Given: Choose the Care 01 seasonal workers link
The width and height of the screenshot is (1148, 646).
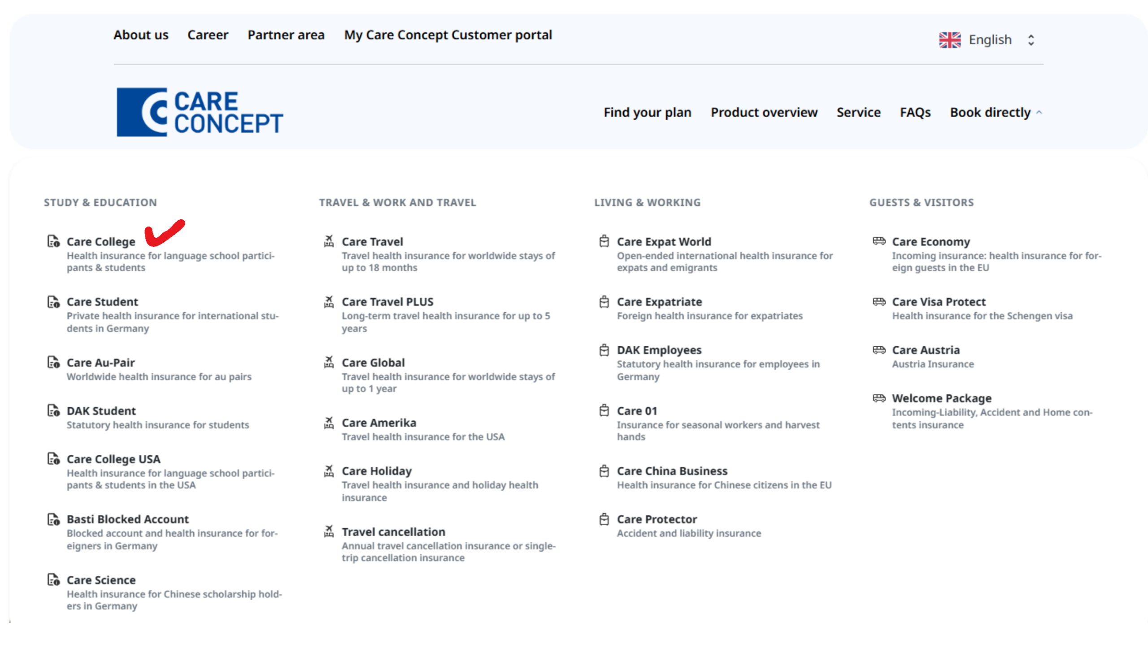Looking at the screenshot, I should click(637, 411).
